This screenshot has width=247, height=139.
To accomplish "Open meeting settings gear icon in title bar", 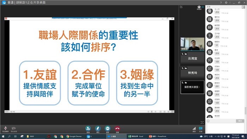I will [226, 2].
